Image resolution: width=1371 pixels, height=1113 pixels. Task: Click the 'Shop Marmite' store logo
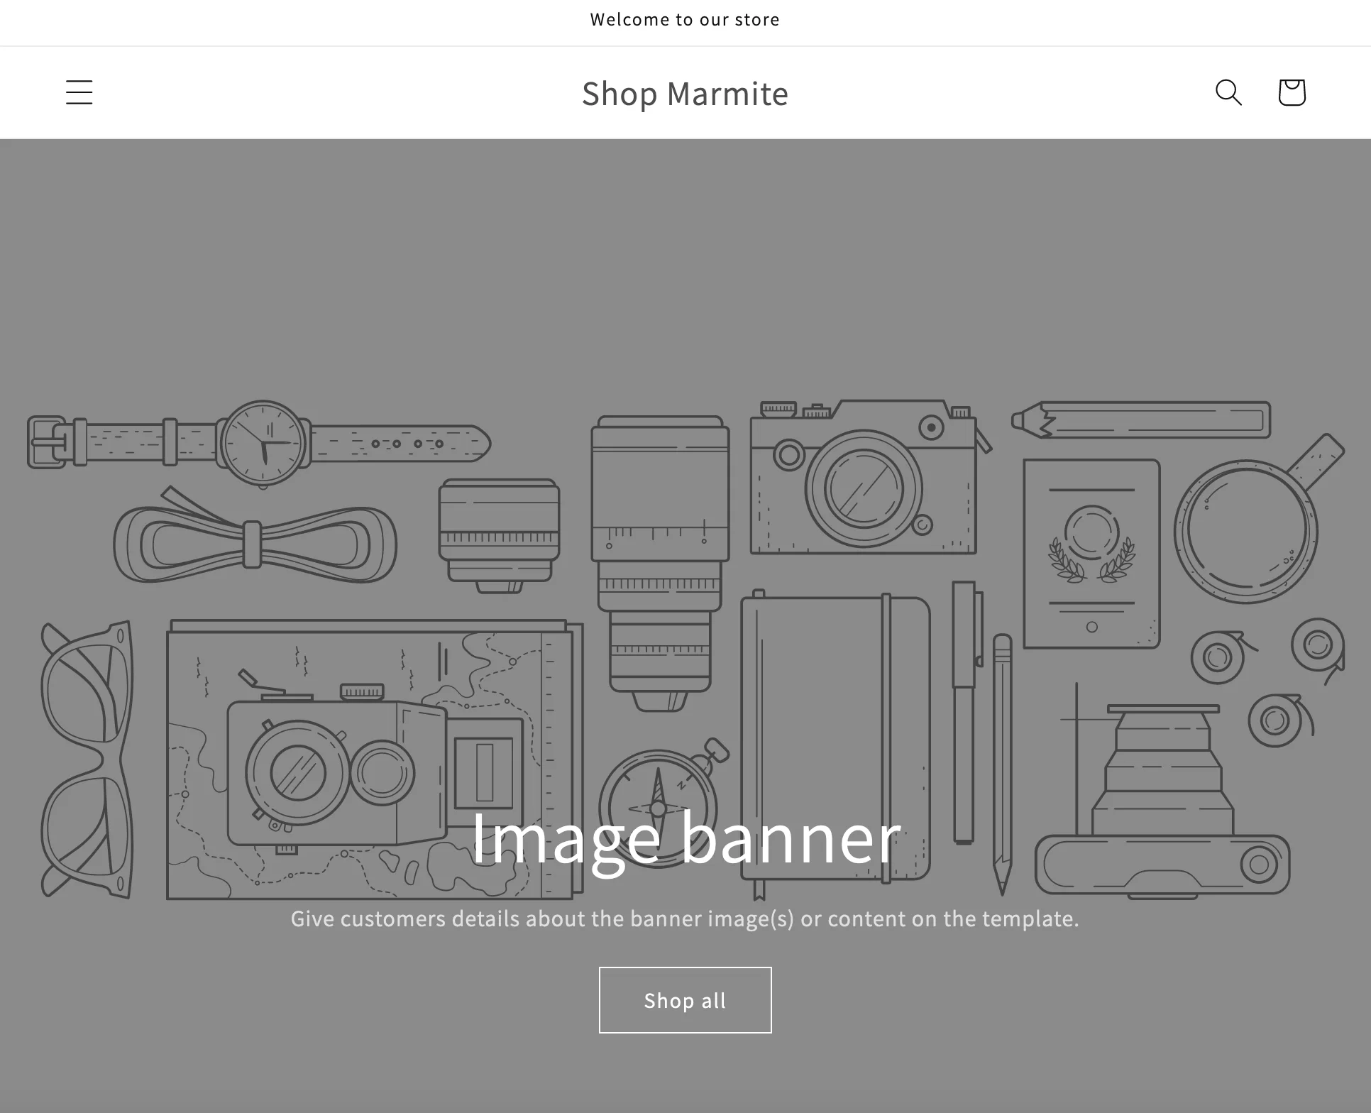pyautogui.click(x=684, y=91)
